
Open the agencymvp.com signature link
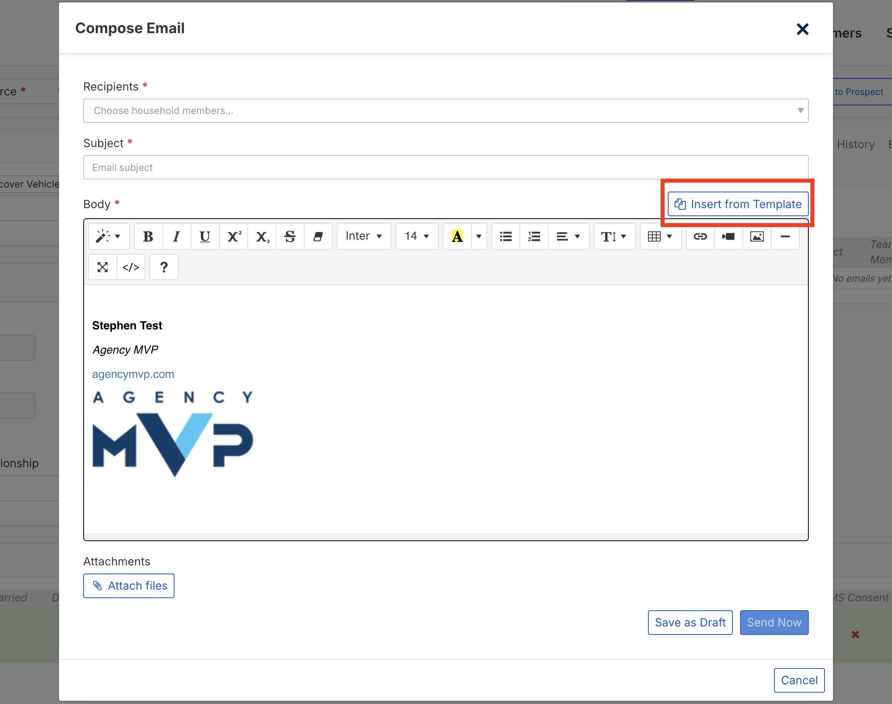133,374
